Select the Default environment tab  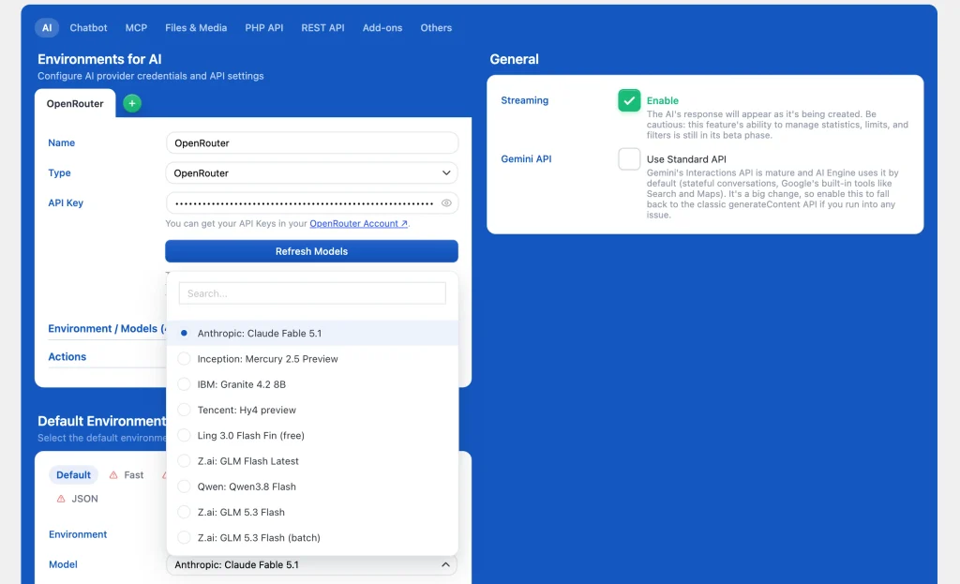tap(73, 475)
